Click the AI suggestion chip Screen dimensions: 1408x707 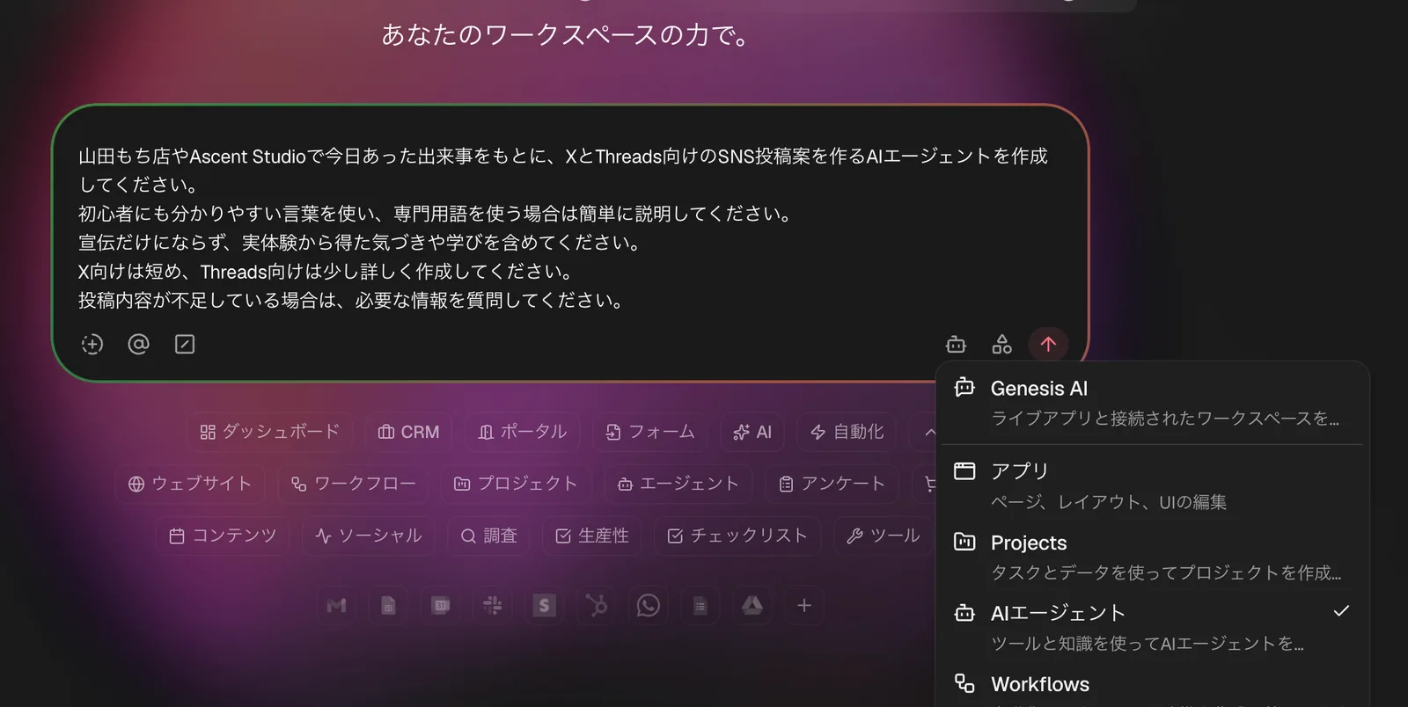click(x=752, y=432)
